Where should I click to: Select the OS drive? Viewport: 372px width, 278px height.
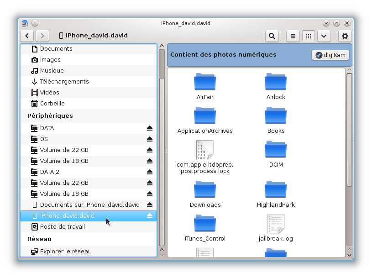[89, 139]
